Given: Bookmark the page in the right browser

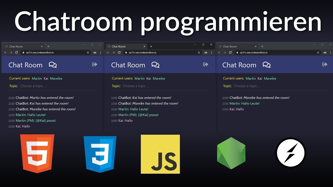Looking at the screenshot, I should [x=318, y=52].
